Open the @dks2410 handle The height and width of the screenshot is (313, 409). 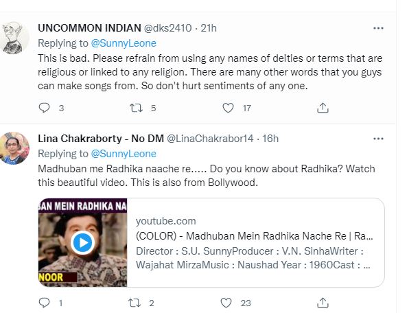168,28
